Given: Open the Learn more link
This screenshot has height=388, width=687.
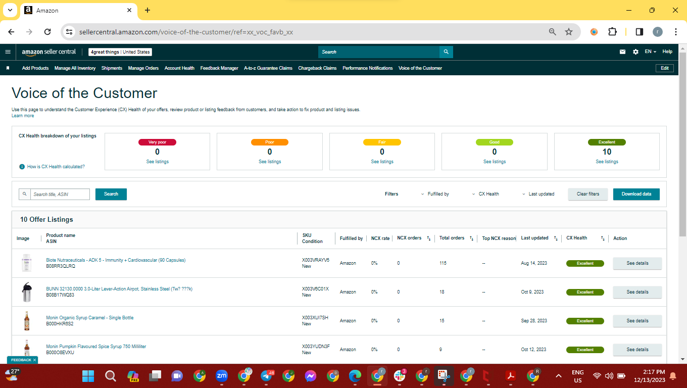Looking at the screenshot, I should point(23,116).
